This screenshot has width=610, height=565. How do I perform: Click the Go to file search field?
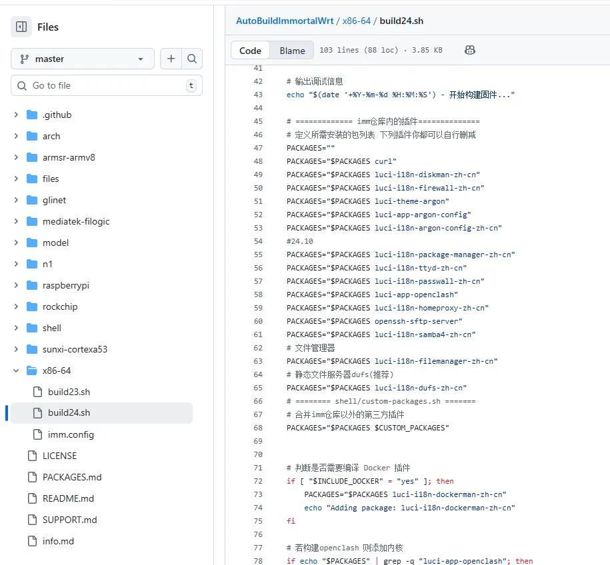coord(107,85)
